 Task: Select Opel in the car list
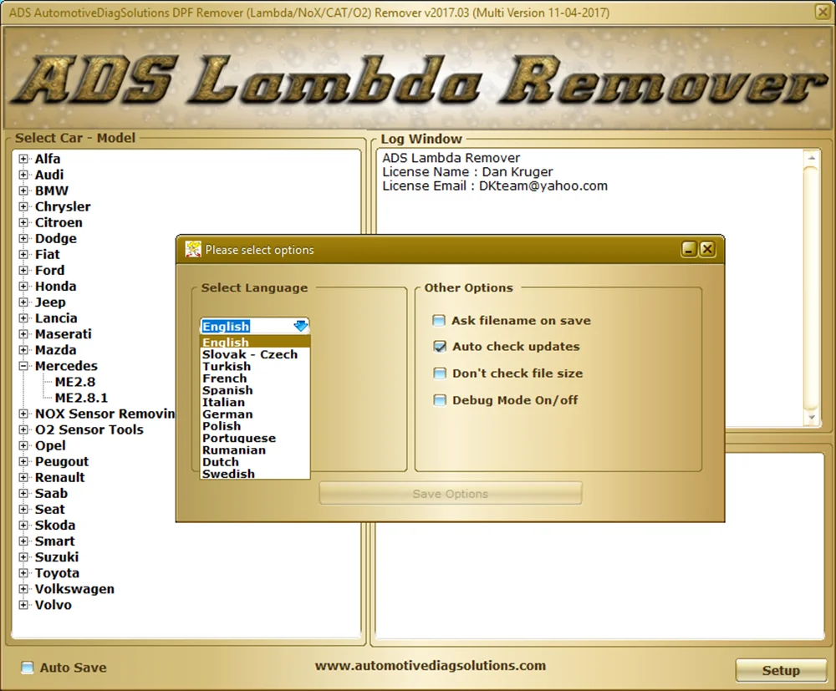point(50,445)
